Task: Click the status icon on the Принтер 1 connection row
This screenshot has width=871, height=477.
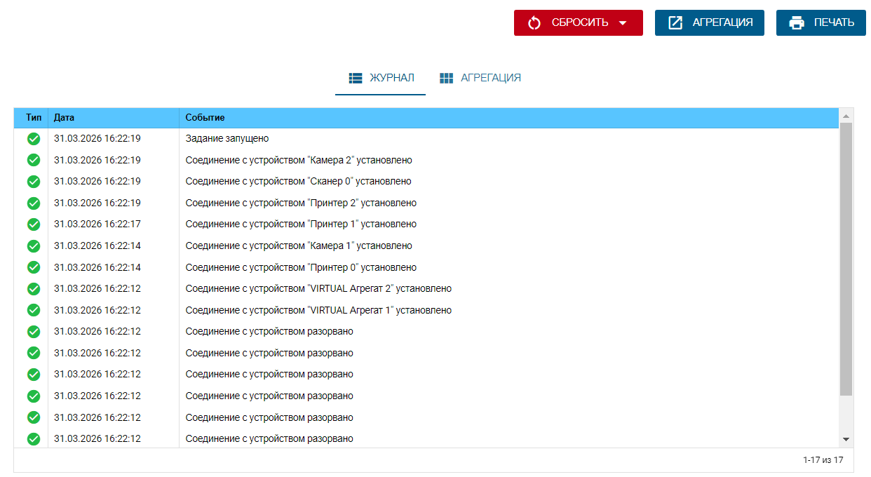Action: (33, 224)
